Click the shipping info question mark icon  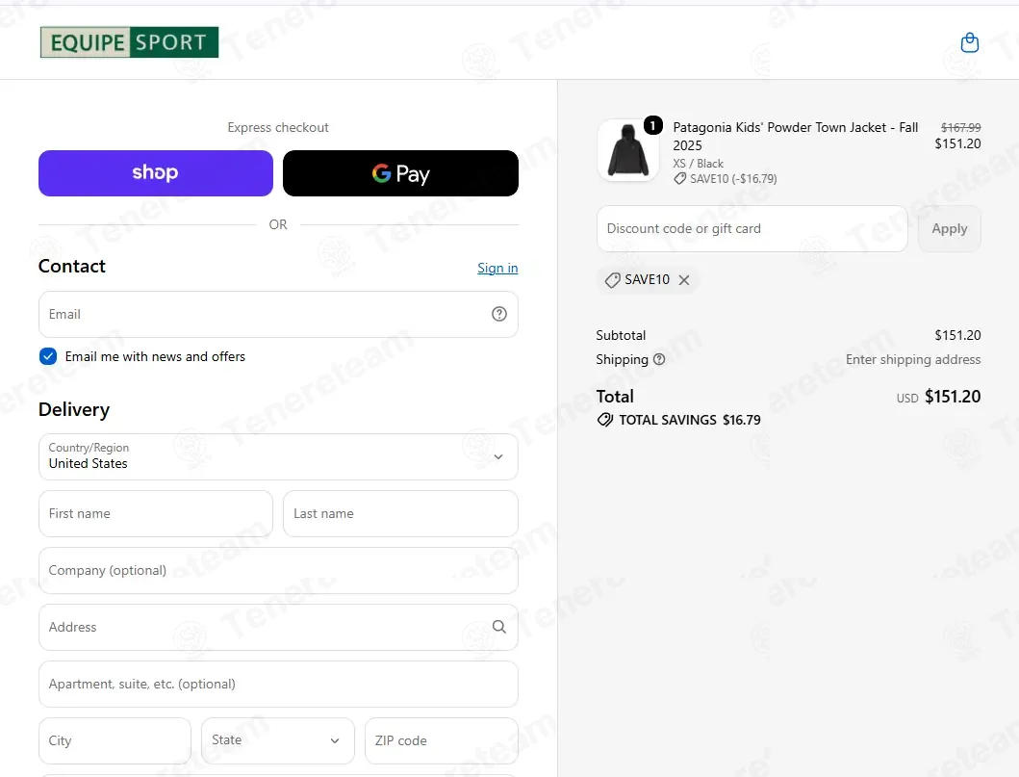click(659, 359)
